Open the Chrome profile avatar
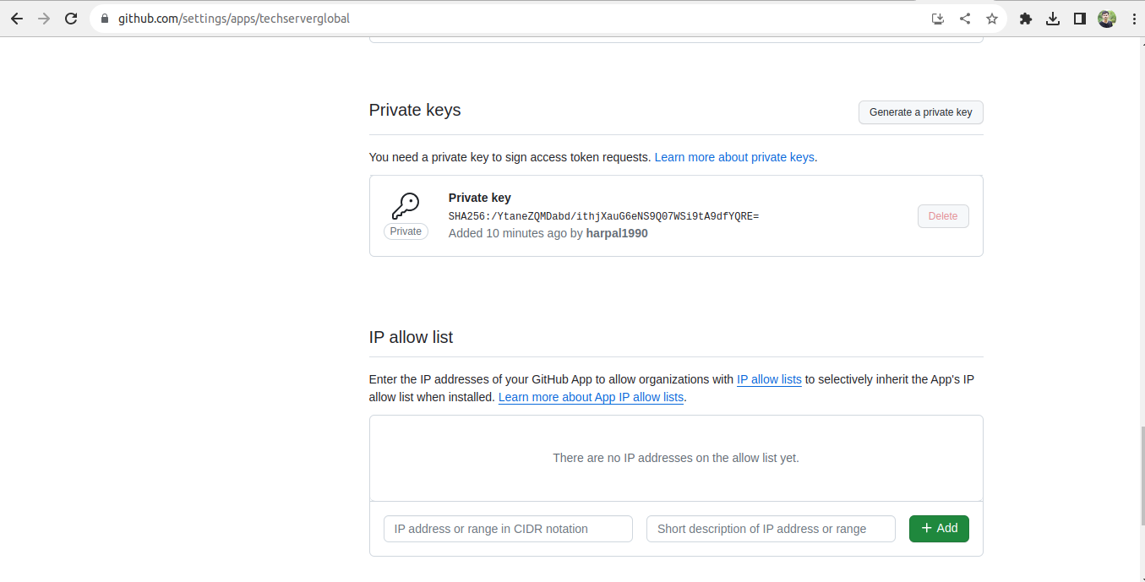The height and width of the screenshot is (582, 1145). point(1107,19)
